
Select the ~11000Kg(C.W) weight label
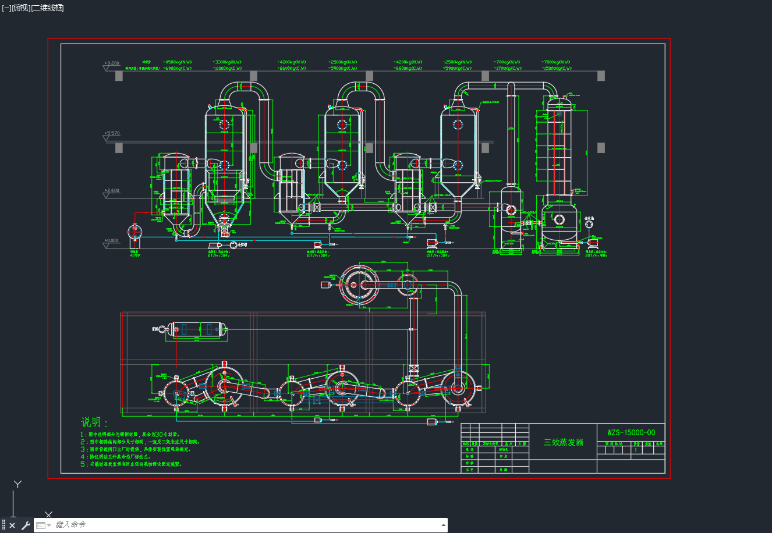pos(228,68)
